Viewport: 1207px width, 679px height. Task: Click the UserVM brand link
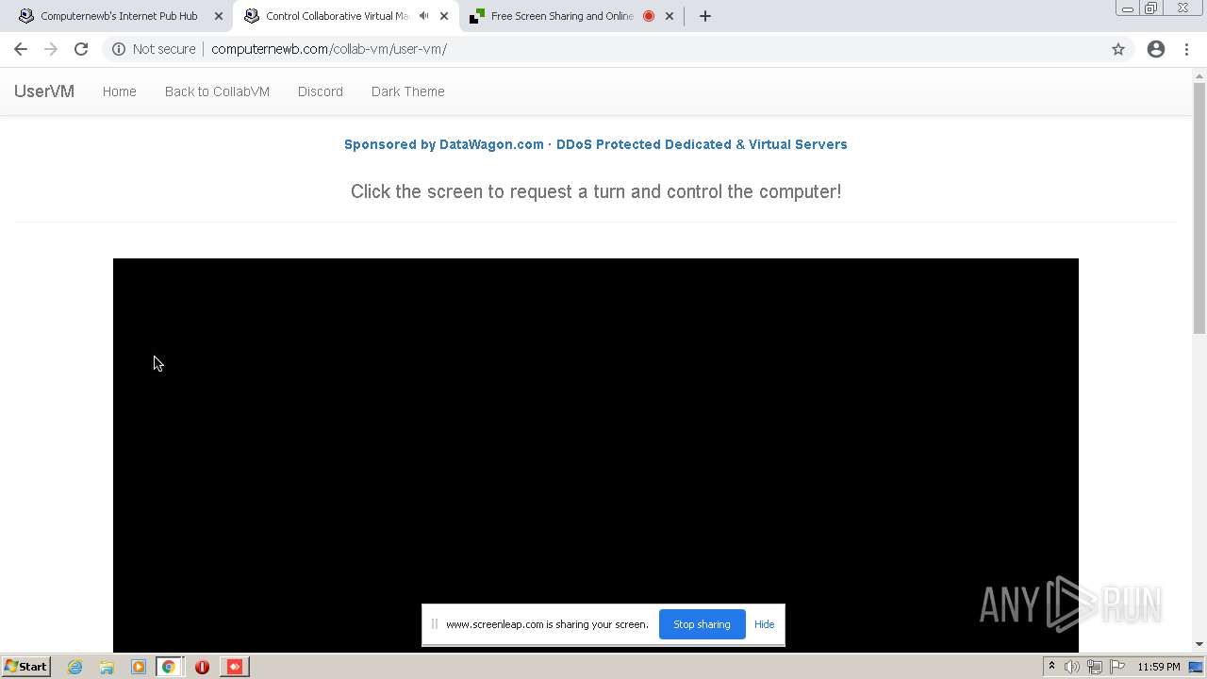pos(44,91)
